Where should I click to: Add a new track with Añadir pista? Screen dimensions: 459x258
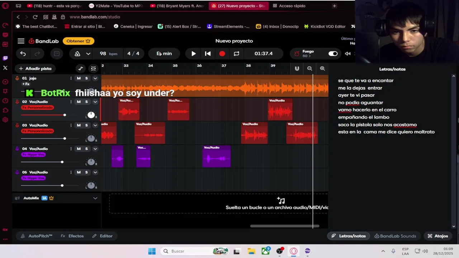point(35,68)
